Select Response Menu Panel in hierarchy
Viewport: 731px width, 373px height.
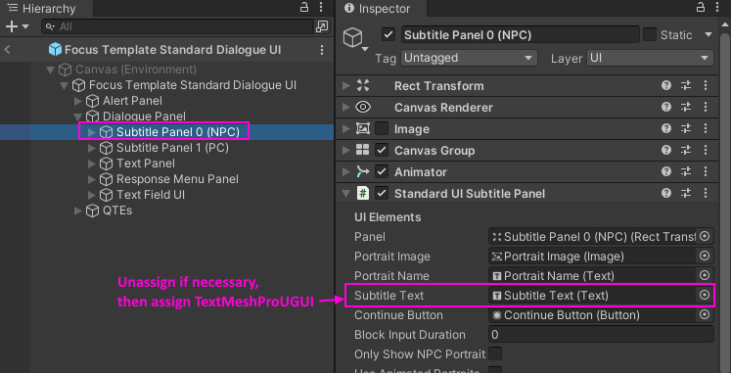click(x=177, y=179)
